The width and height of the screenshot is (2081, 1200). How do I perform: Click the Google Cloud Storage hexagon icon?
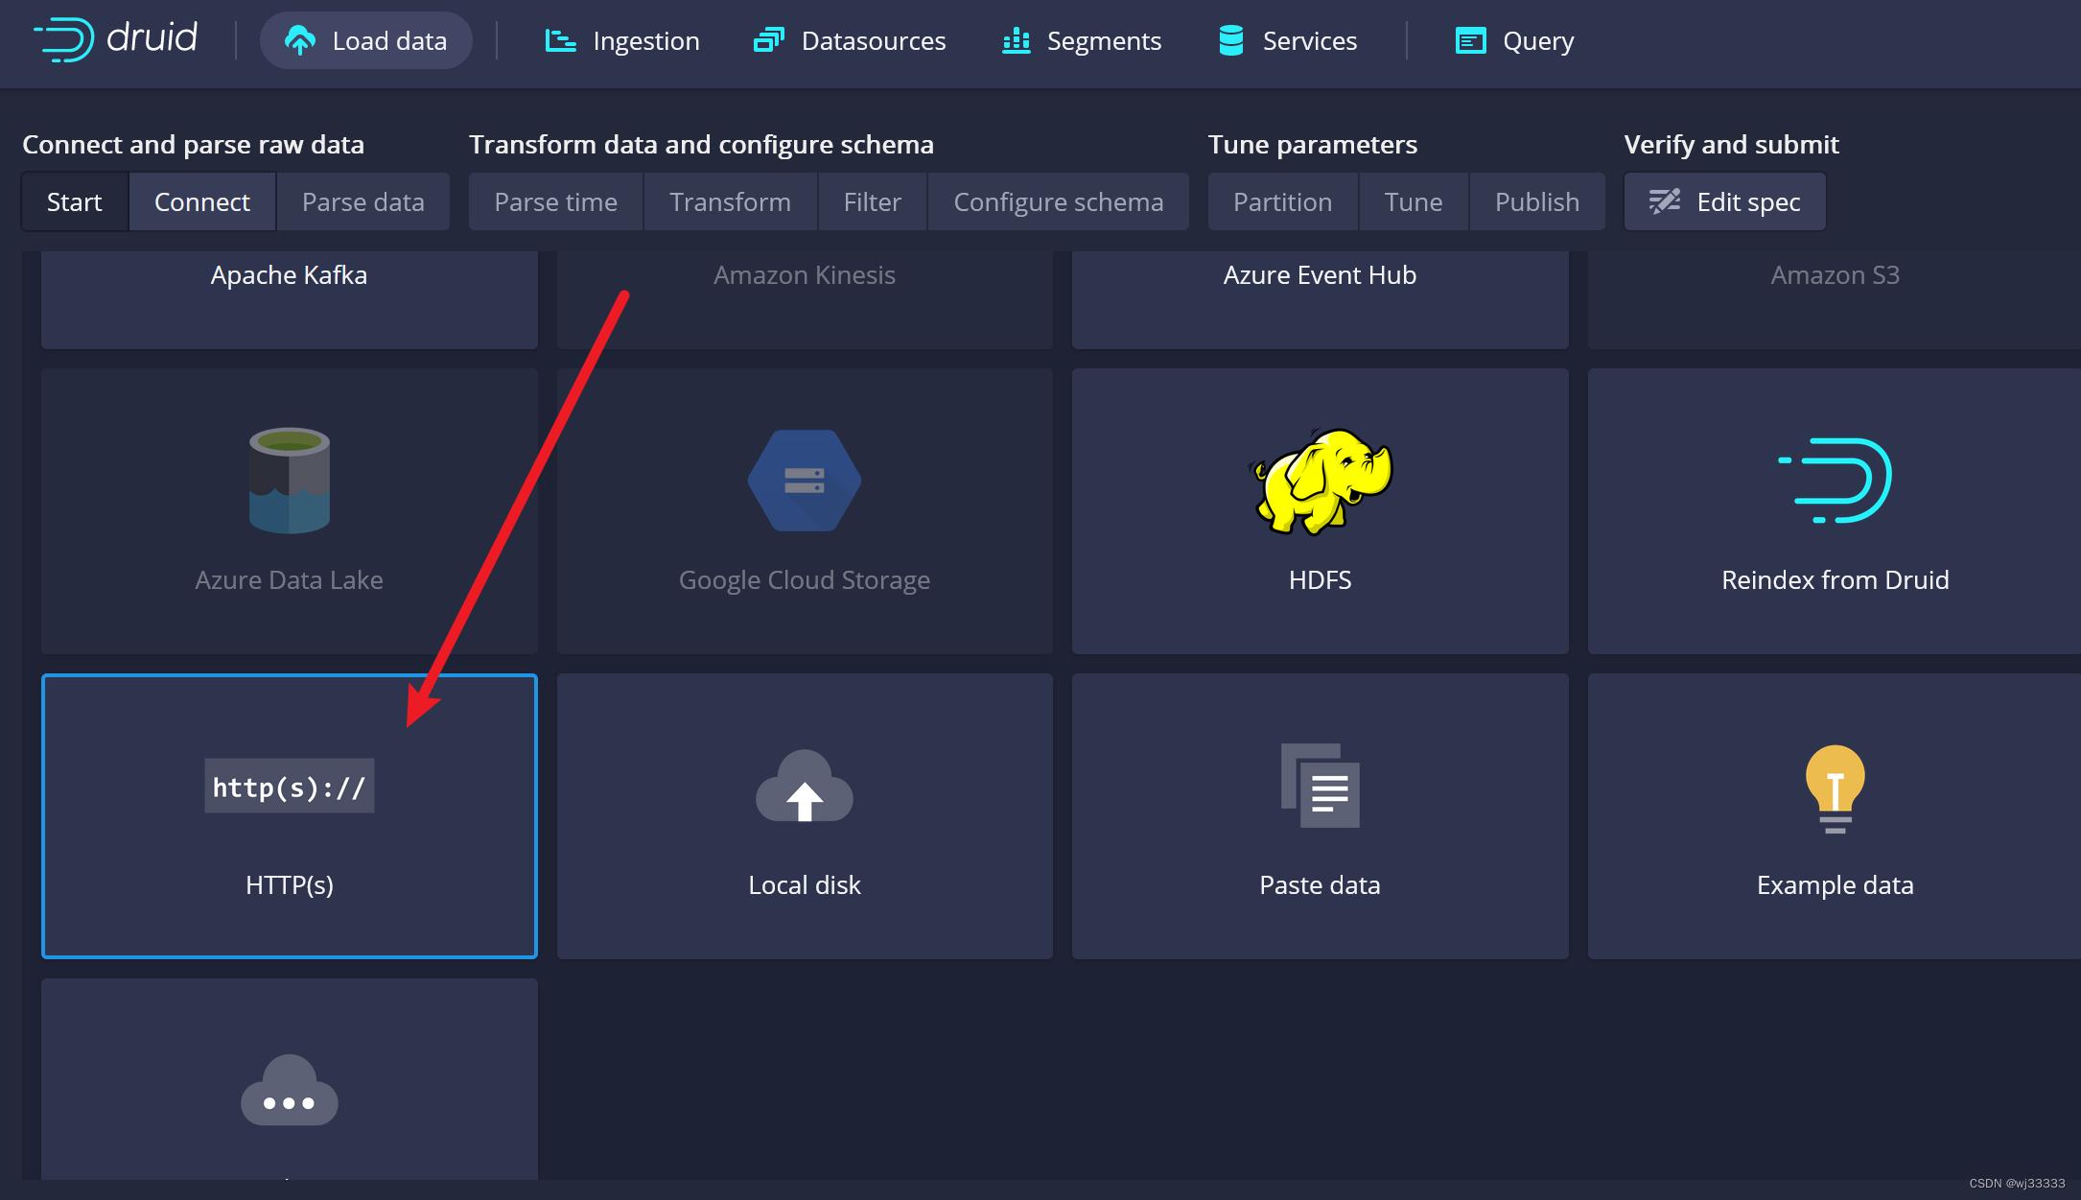coord(805,480)
